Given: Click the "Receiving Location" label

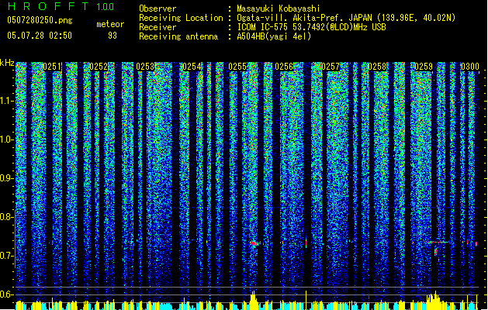Looking at the screenshot, I should pos(181,18).
